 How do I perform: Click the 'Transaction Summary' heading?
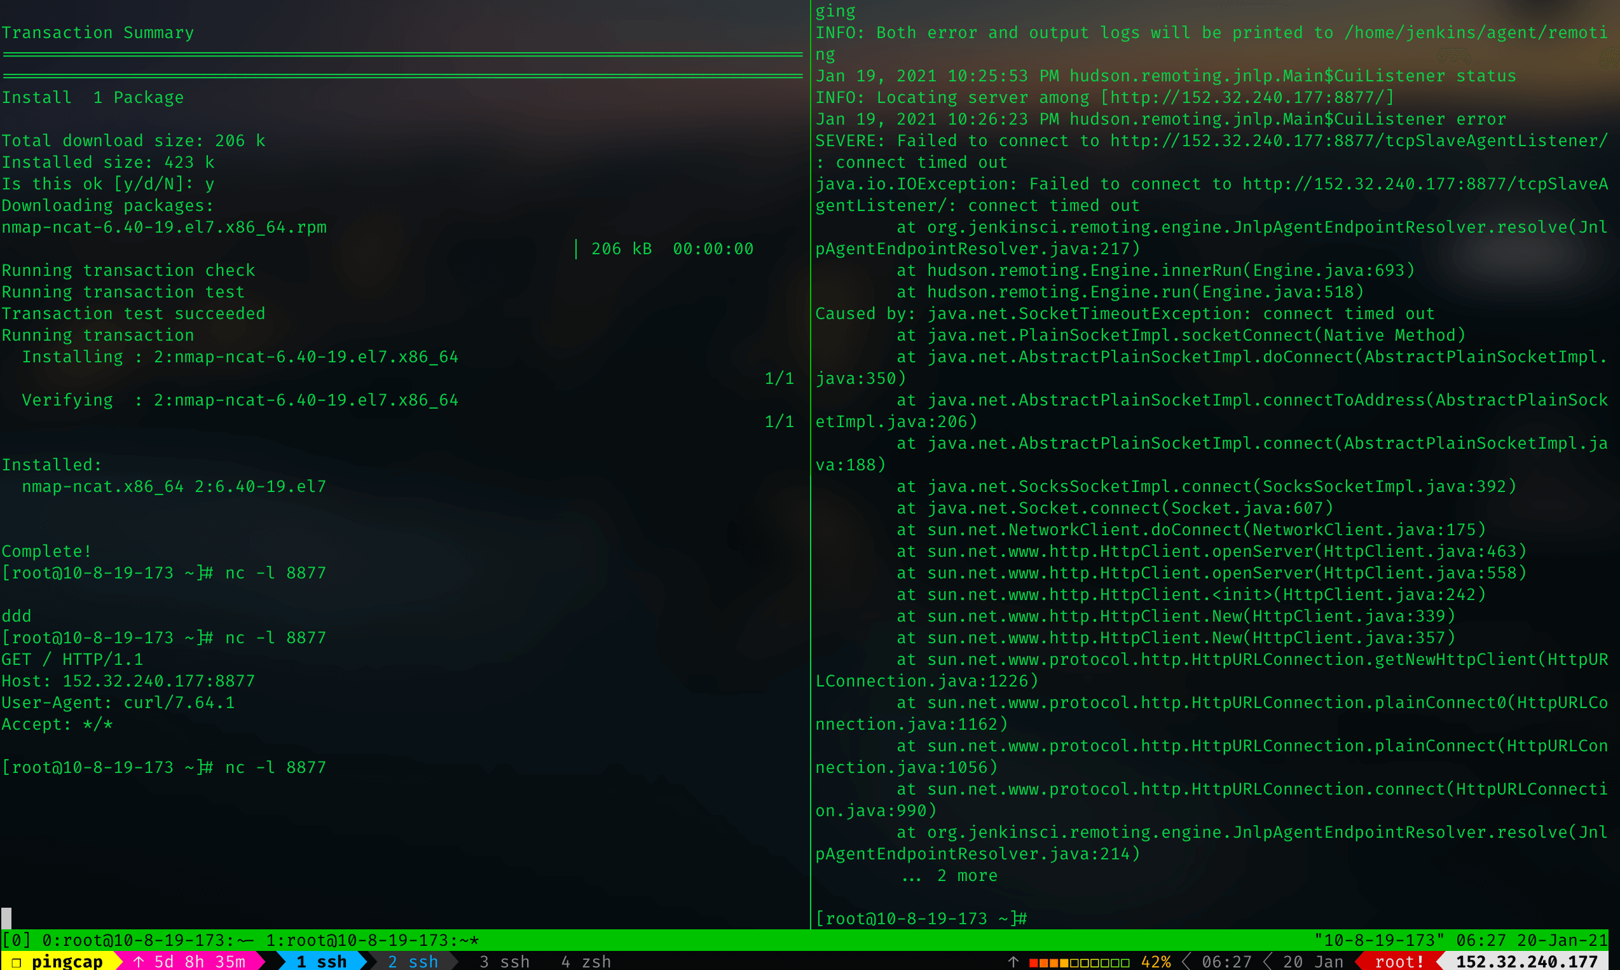point(97,32)
